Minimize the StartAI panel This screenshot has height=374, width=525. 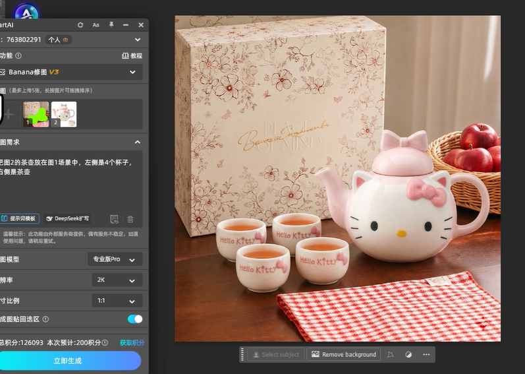(126, 25)
